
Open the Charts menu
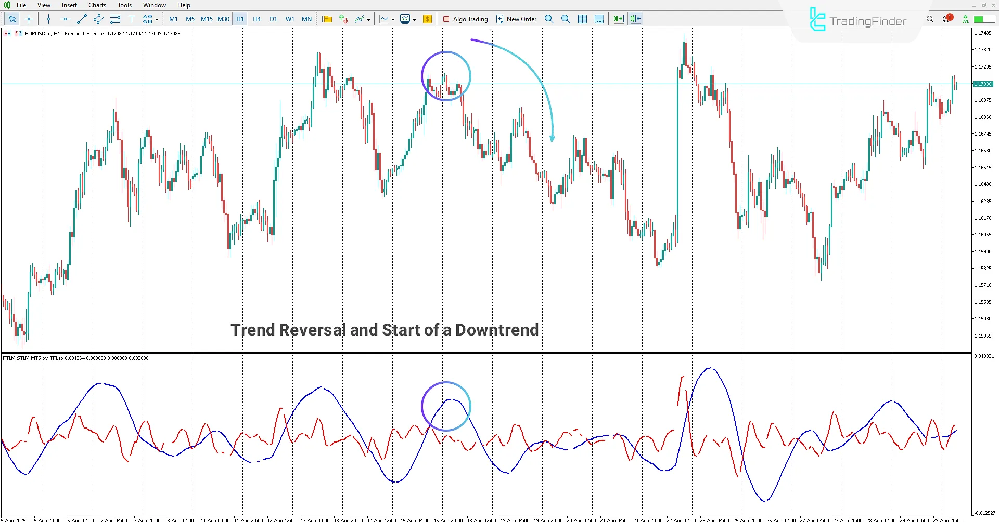pos(97,5)
